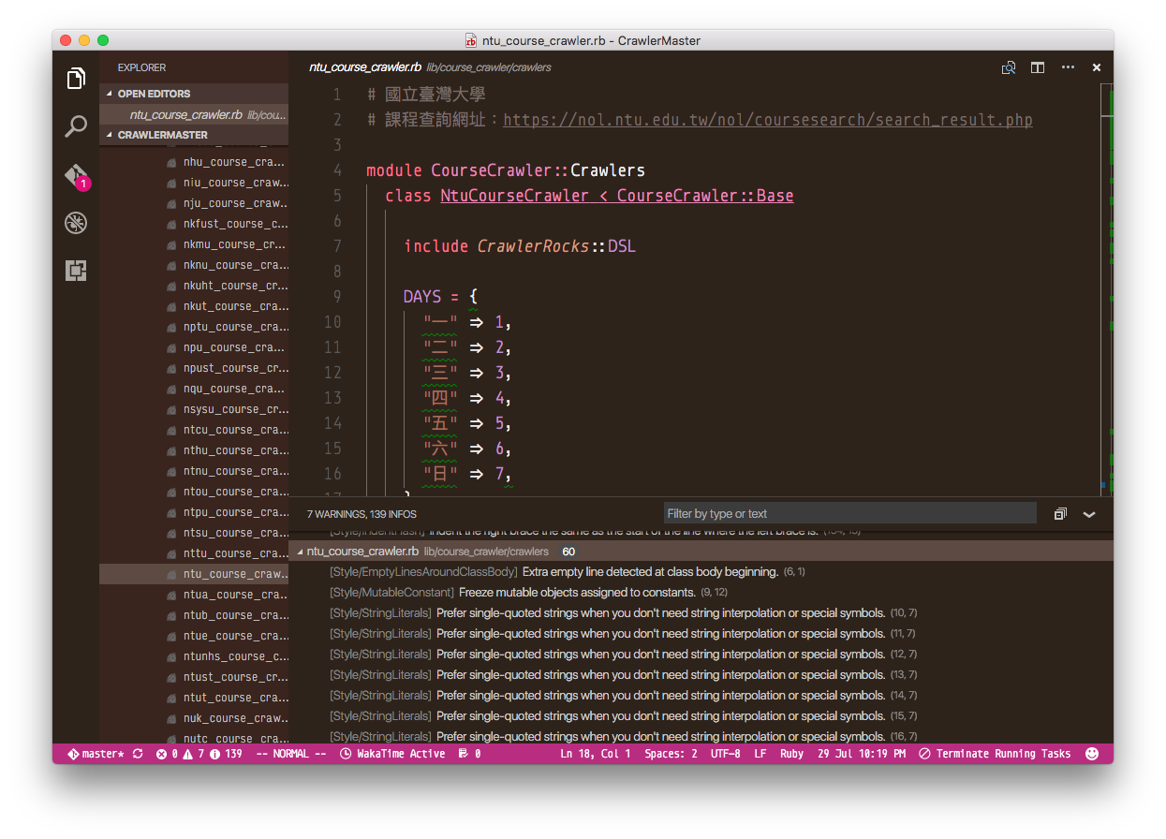The width and height of the screenshot is (1166, 839).
Task: Click the show references search icon in editor toolbar
Action: point(1009,67)
